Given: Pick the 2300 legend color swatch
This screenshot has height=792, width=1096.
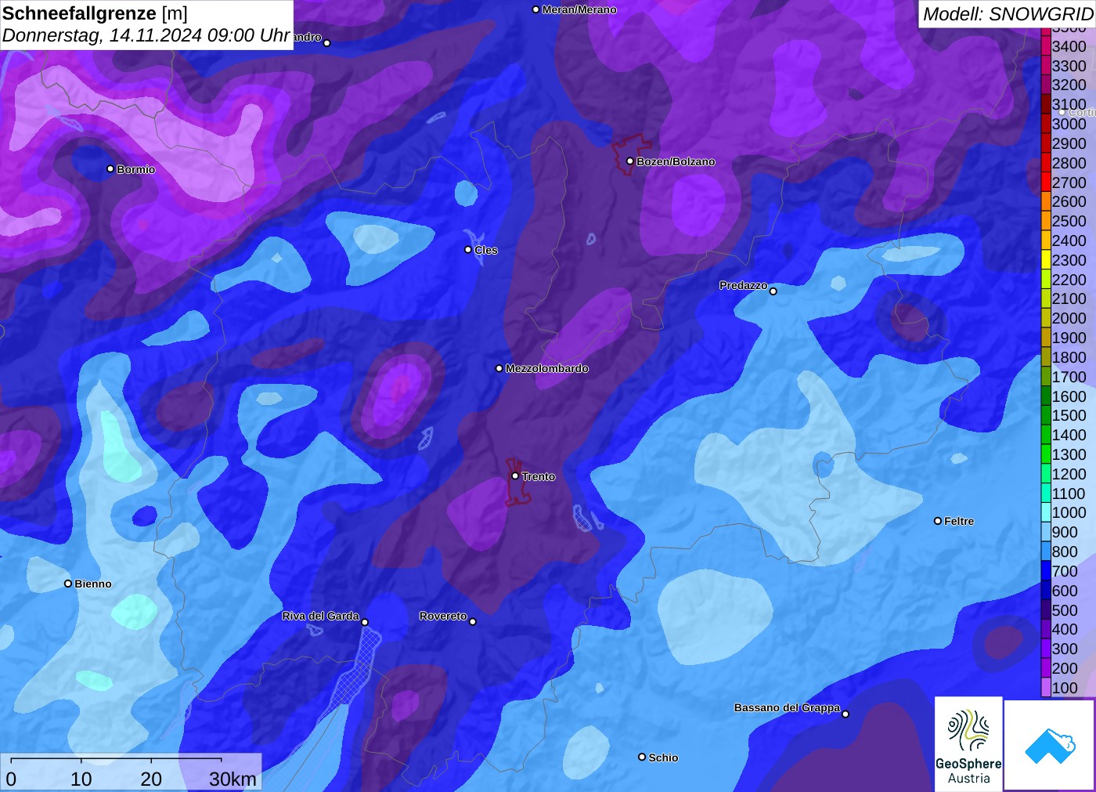Looking at the screenshot, I should [1046, 260].
